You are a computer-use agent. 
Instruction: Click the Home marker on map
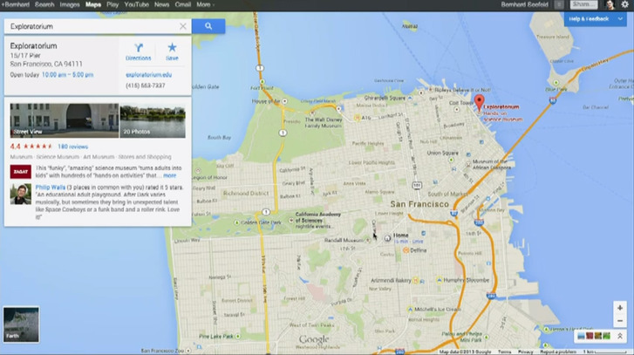point(388,236)
